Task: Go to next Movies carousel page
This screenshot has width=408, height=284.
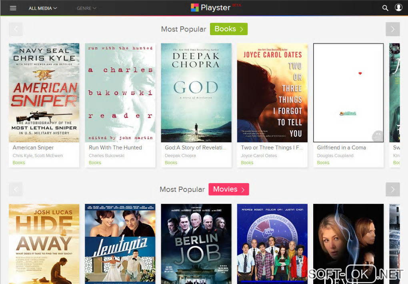Action: (x=392, y=189)
